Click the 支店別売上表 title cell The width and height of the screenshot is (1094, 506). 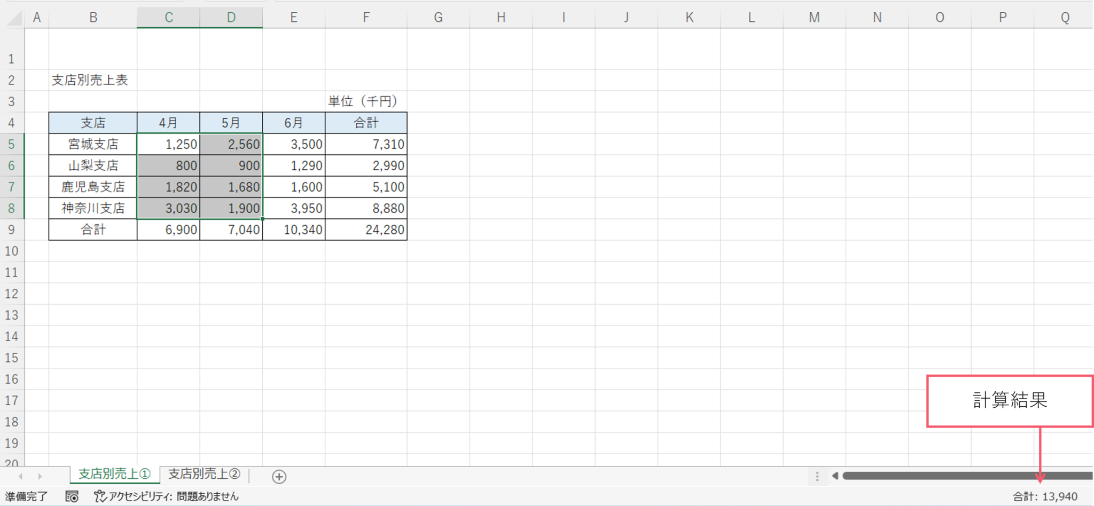pos(90,80)
